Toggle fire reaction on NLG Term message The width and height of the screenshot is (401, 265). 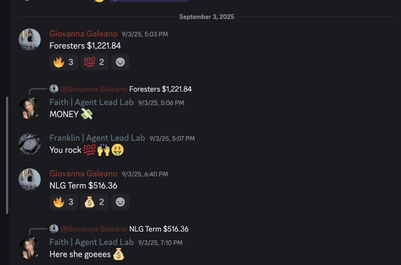[x=63, y=202]
